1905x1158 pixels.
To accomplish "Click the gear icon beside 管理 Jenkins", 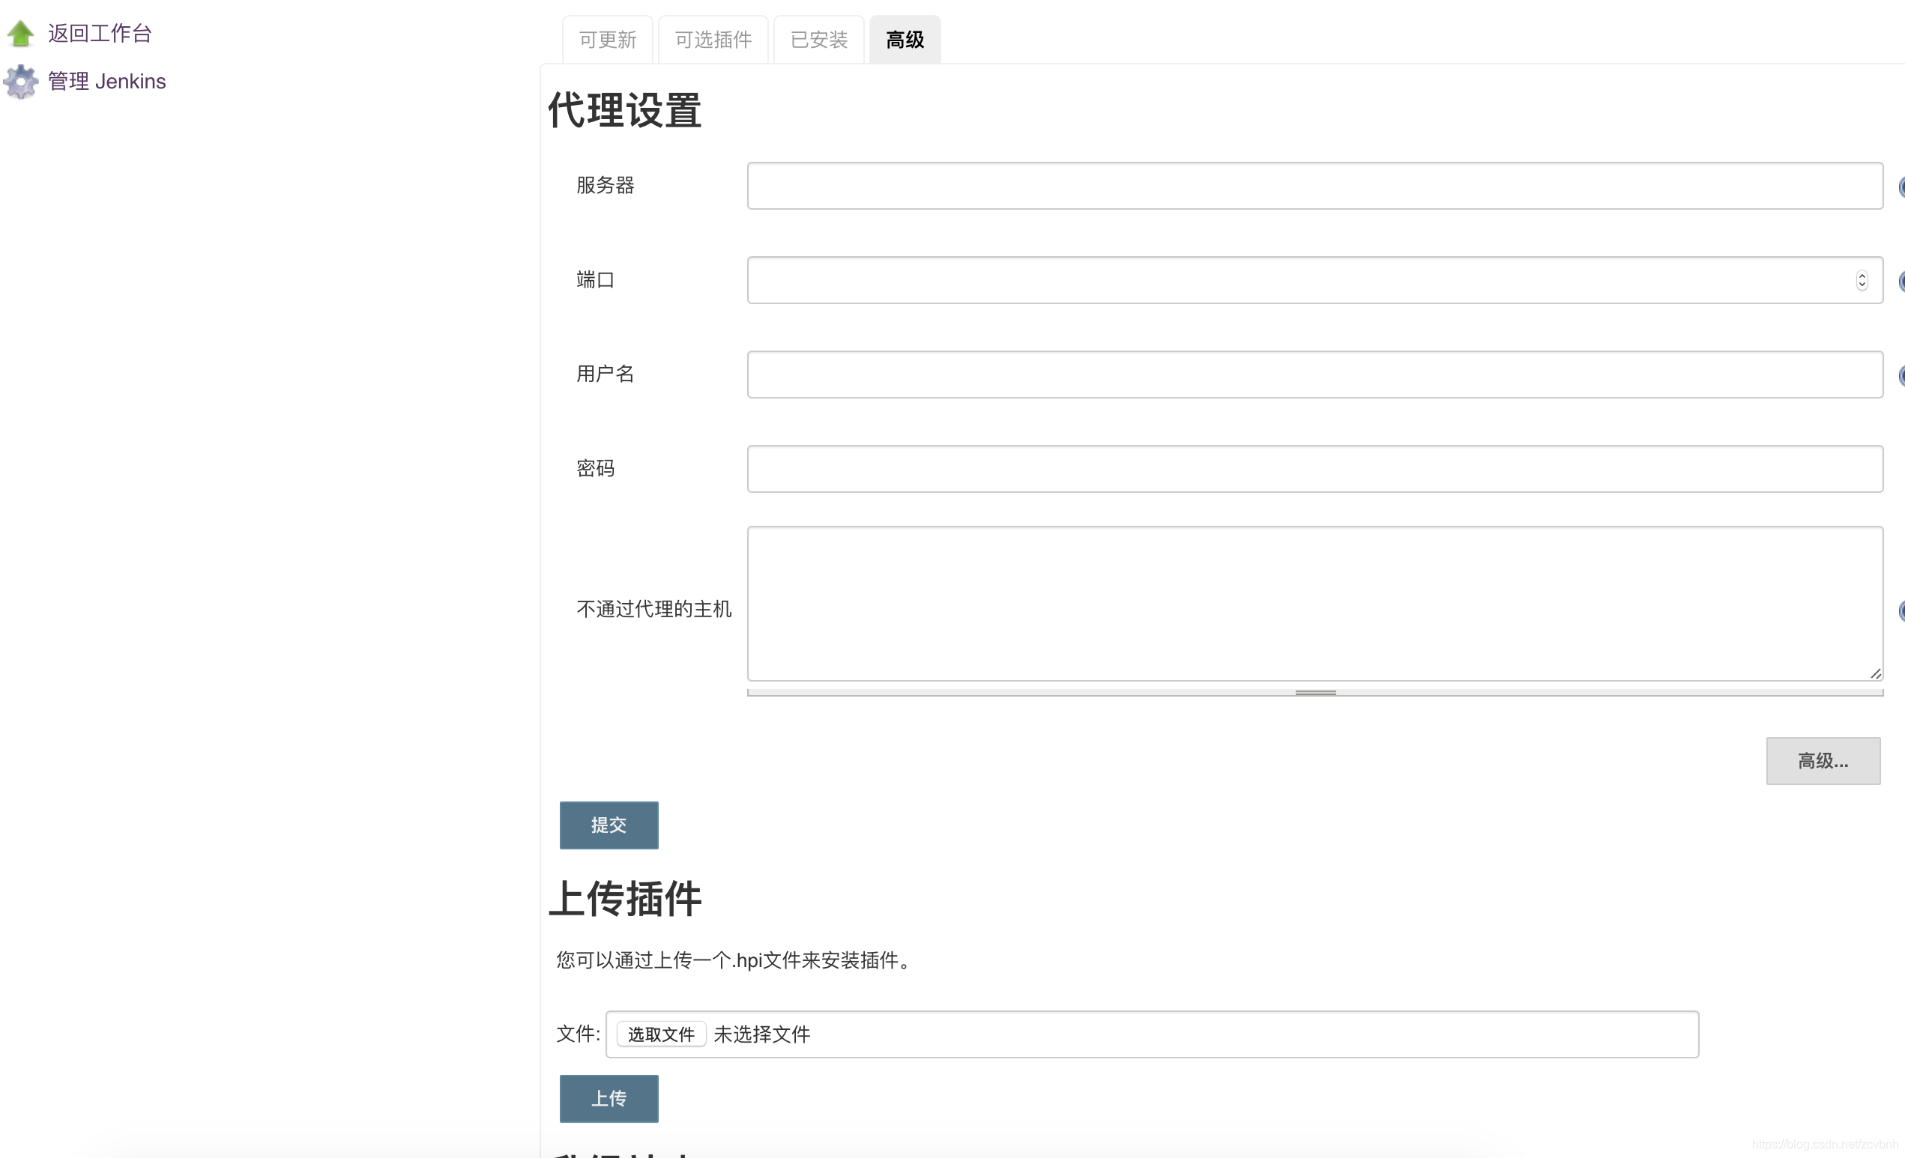I will [21, 81].
